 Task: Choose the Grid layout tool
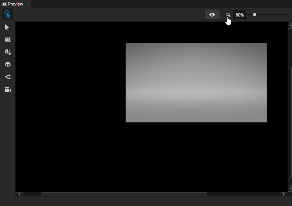tap(7, 40)
